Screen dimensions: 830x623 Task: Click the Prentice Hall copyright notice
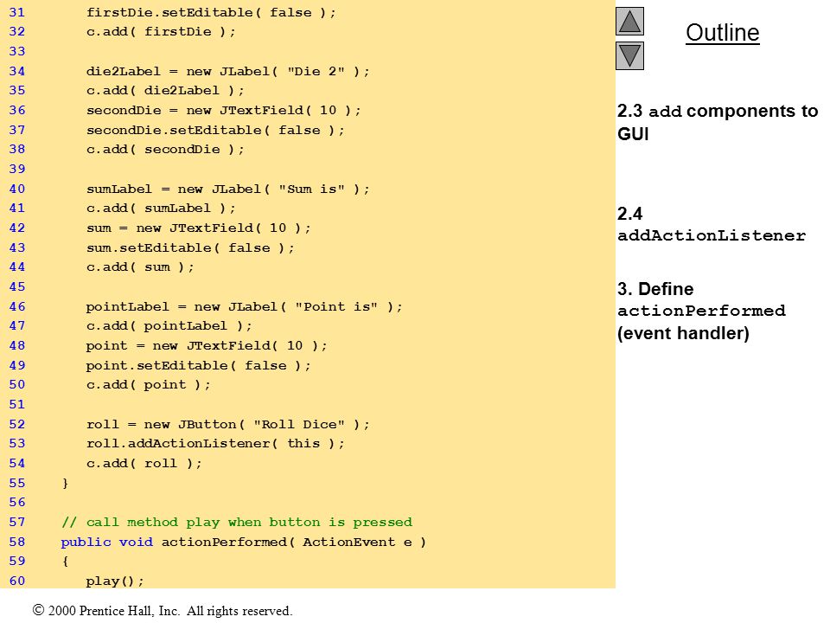tap(163, 611)
